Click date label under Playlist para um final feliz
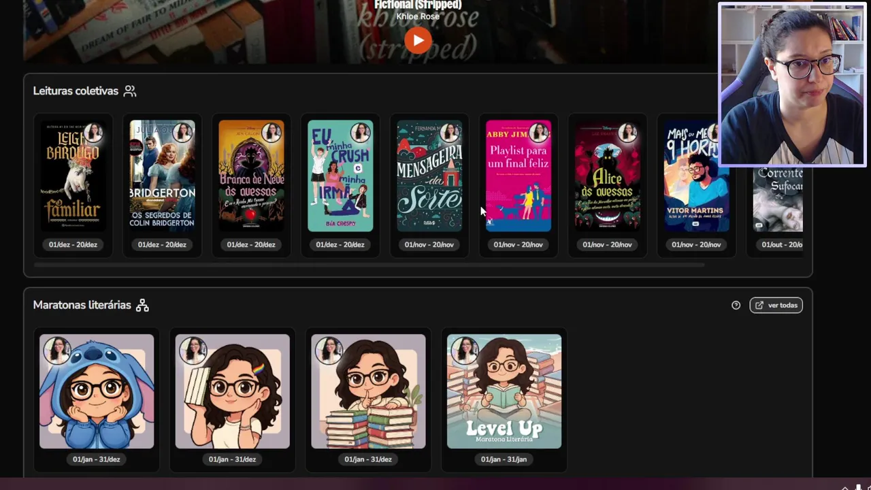The width and height of the screenshot is (871, 490). click(x=519, y=244)
